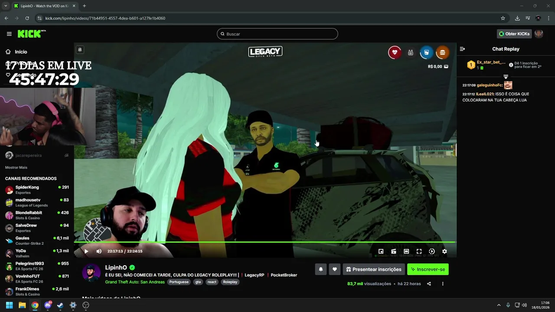555x312 pixels.
Task: Open browser downloads icon
Action: coord(517,18)
